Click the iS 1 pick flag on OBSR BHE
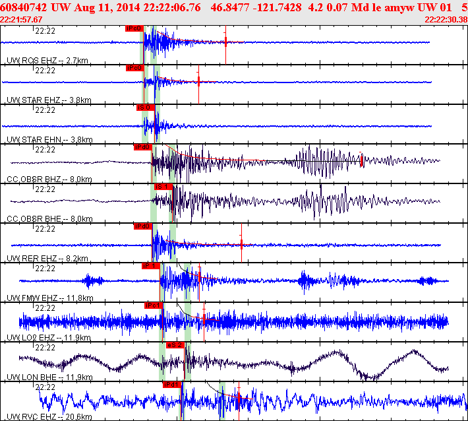Image resolution: width=468 pixels, height=421 pixels. [x=163, y=187]
